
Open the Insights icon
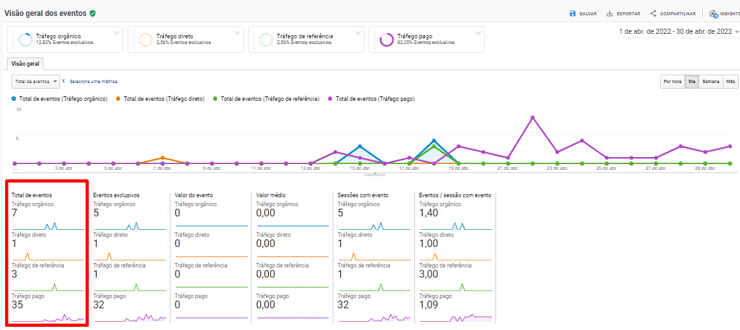point(713,13)
